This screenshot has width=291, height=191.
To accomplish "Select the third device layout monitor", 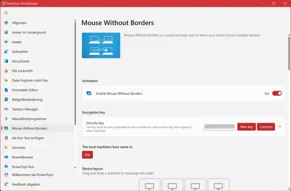I will click(x=196, y=185).
